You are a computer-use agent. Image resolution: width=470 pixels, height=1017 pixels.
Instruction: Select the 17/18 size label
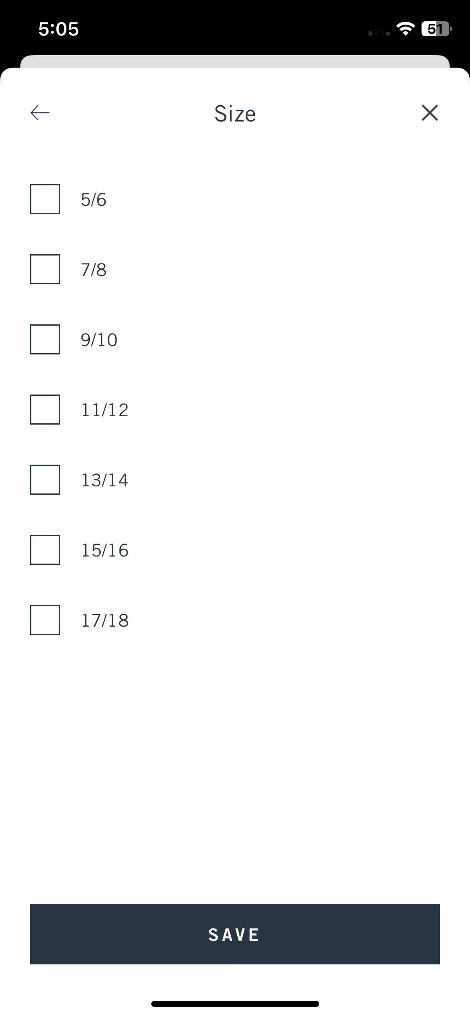pos(105,620)
